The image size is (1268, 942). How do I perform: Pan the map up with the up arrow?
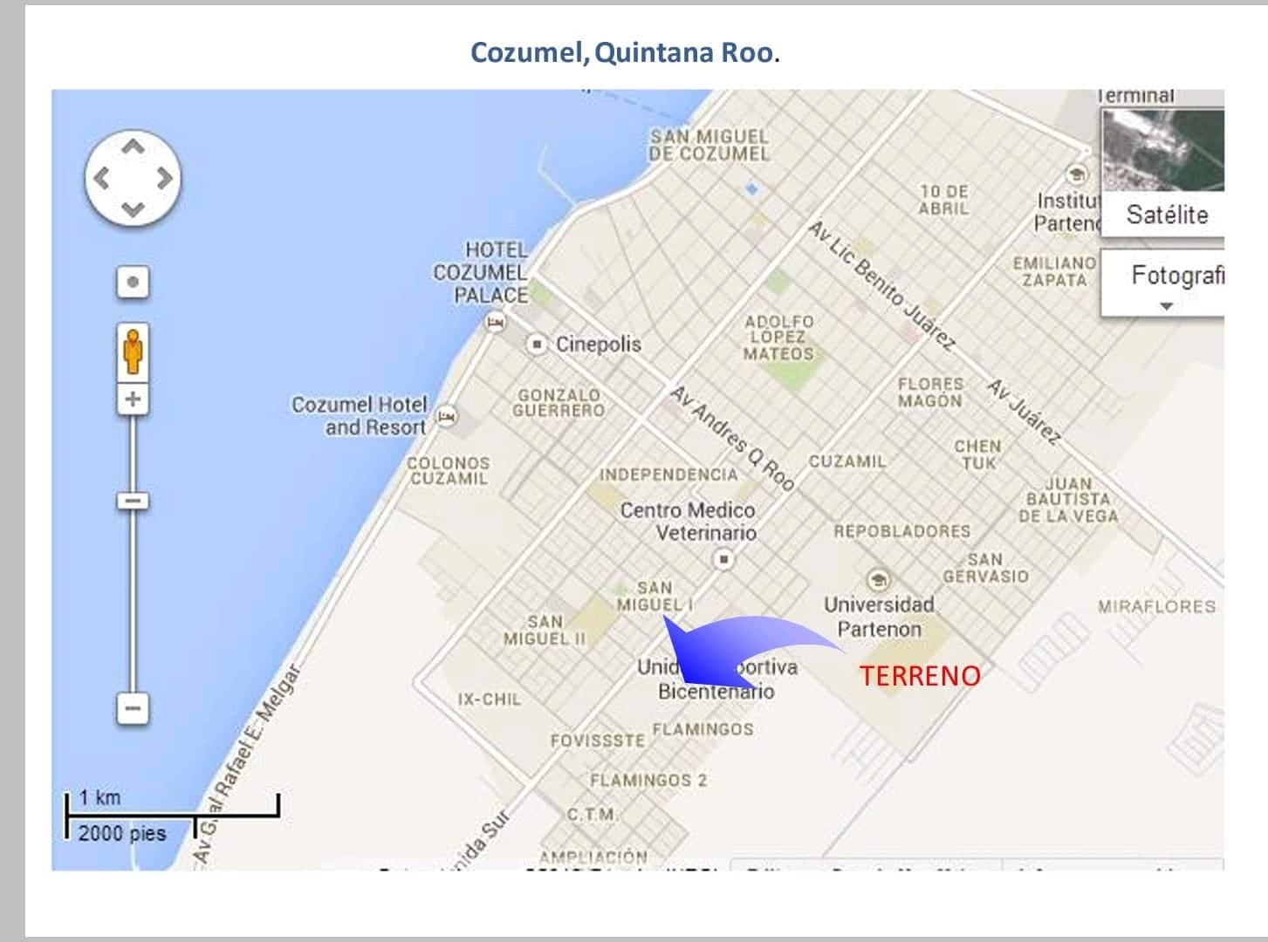click(x=133, y=147)
